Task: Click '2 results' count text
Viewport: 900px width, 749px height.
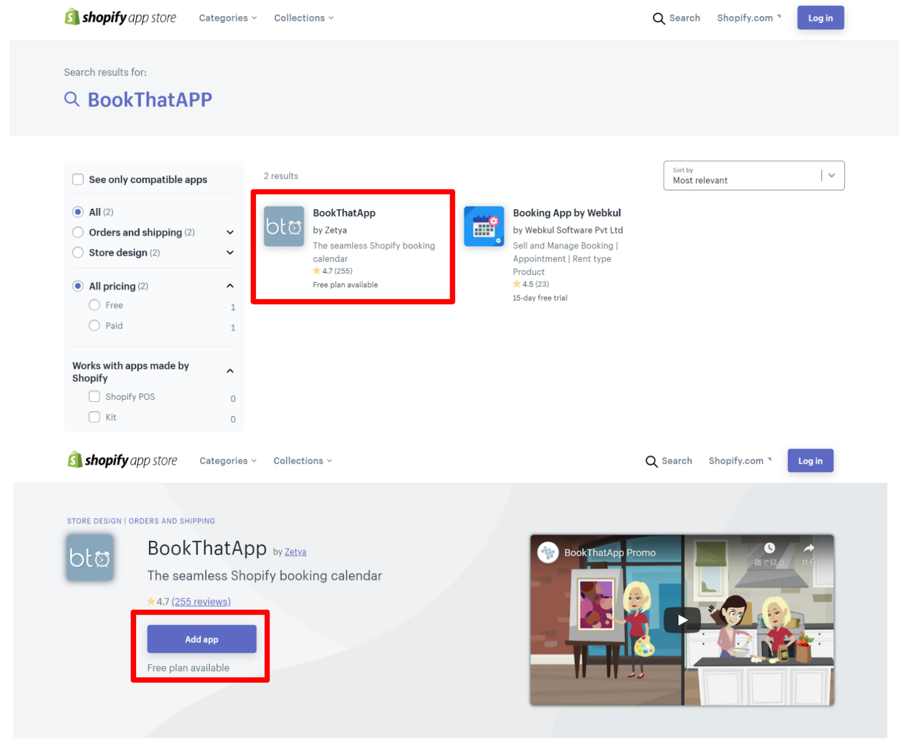Action: (281, 176)
